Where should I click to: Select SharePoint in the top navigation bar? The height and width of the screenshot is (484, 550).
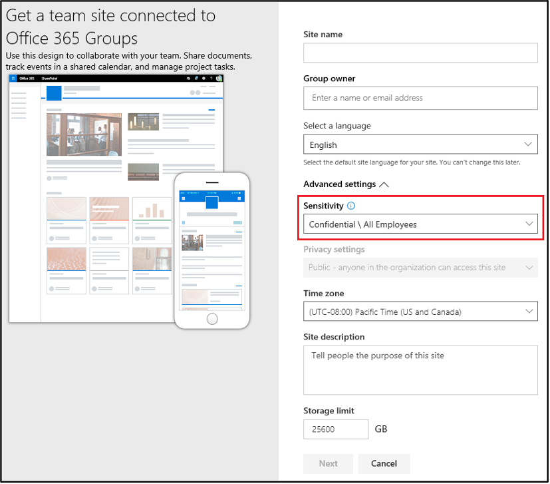coord(50,78)
